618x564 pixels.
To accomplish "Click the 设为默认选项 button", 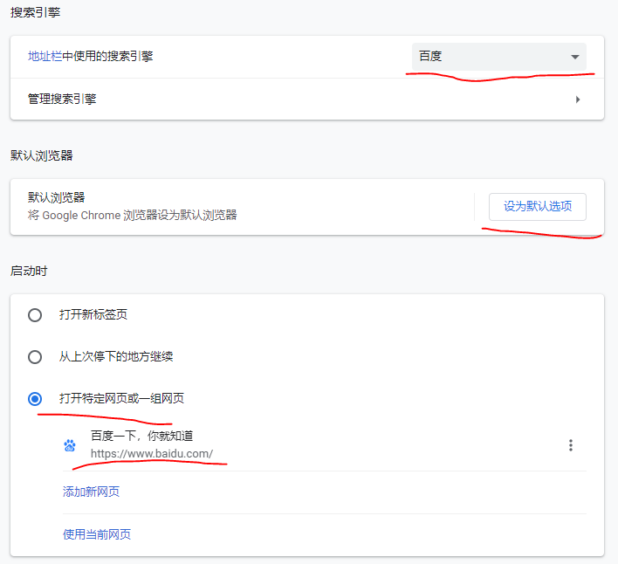I will (x=538, y=207).
